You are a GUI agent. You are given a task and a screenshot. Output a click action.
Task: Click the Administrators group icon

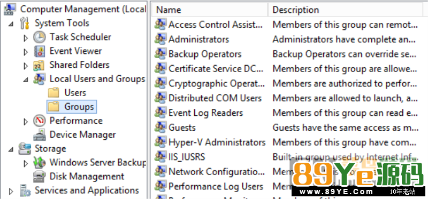pos(160,39)
